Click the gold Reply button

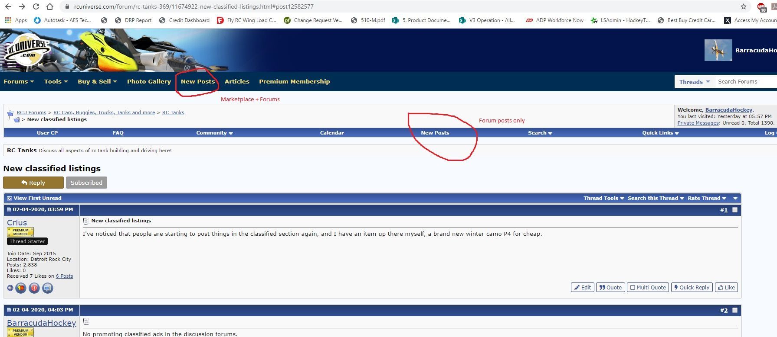click(33, 183)
